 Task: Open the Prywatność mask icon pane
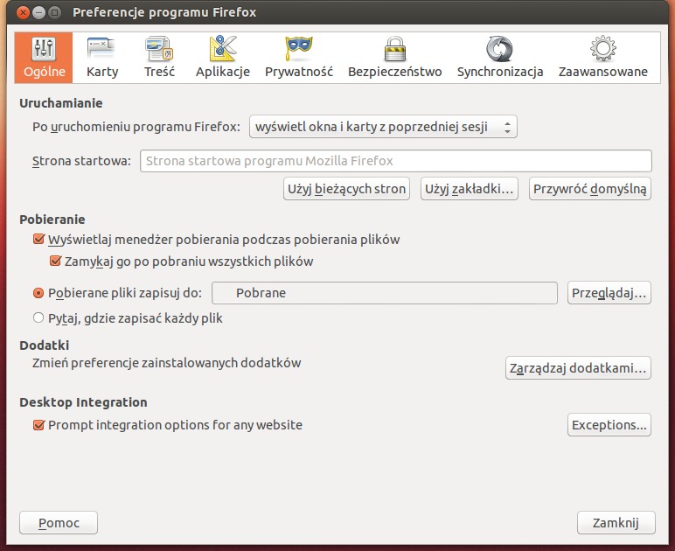(299, 58)
